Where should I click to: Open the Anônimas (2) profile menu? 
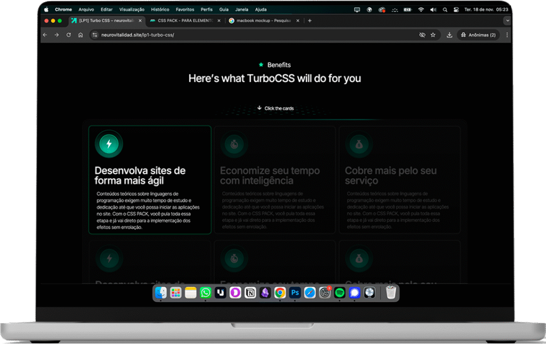click(x=479, y=35)
